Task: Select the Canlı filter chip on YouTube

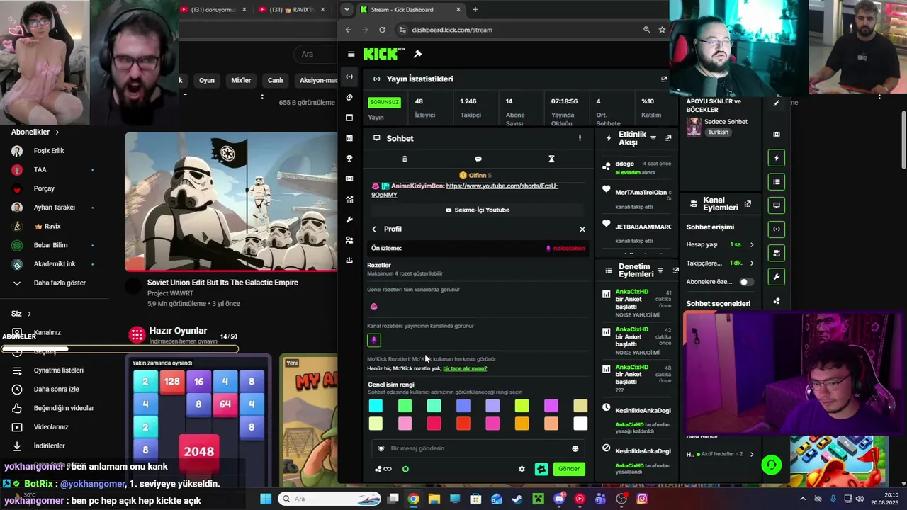Action: 275,80
